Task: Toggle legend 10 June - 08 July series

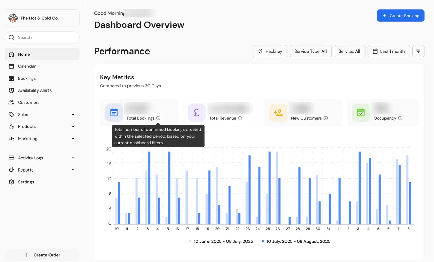Action: point(221,241)
